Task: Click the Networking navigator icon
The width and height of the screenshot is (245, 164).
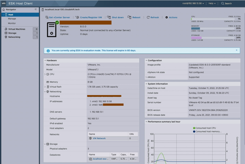Action: pos(6,37)
